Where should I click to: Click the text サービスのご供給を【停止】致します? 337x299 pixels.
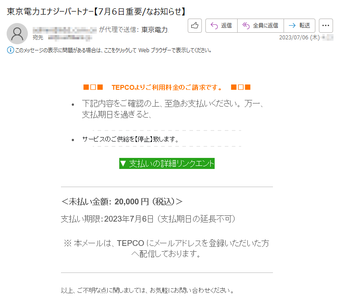click(x=130, y=139)
